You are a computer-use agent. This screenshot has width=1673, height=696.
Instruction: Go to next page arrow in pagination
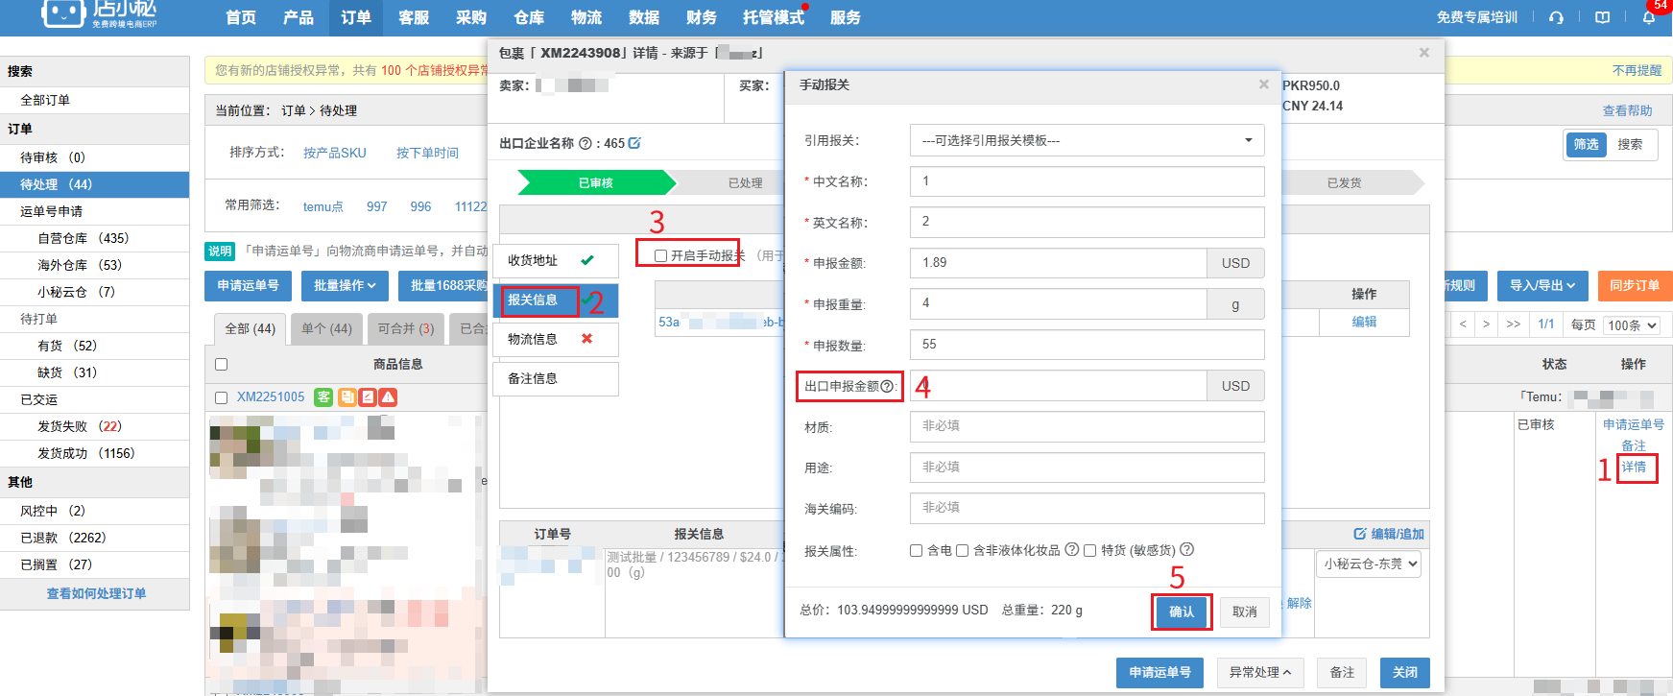1486,324
